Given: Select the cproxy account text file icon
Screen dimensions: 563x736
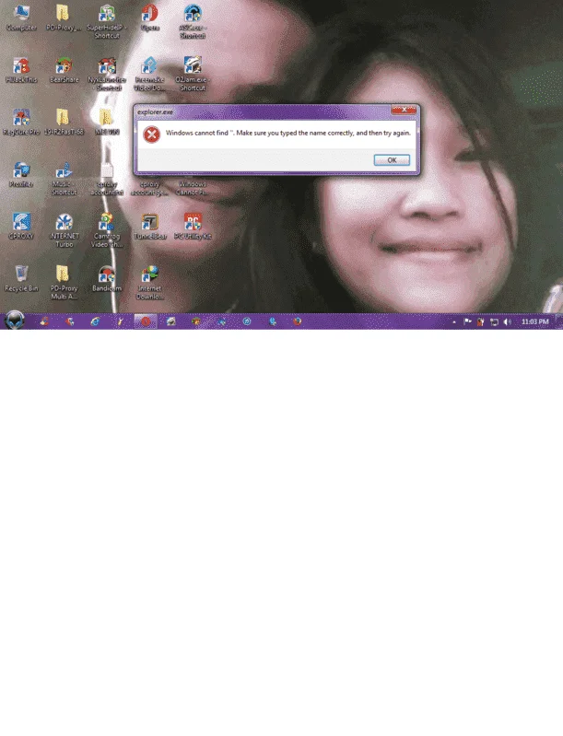Looking at the screenshot, I should [107, 179].
